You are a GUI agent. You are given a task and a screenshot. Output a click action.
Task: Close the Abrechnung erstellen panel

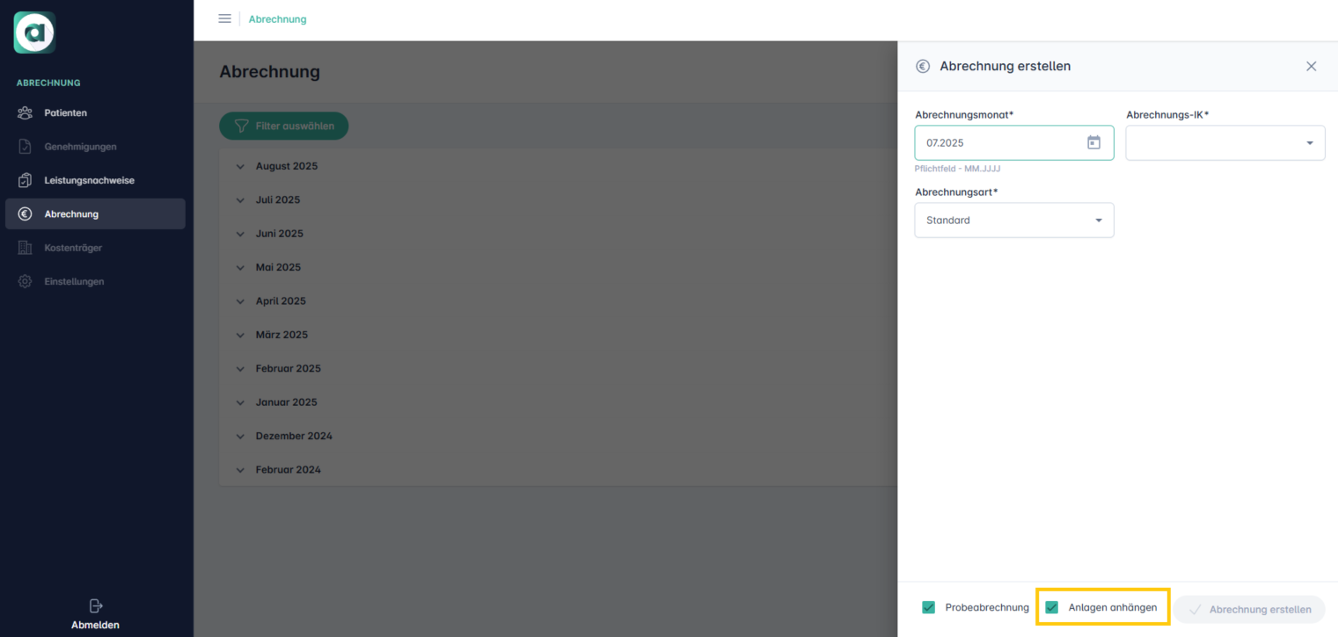point(1311,66)
